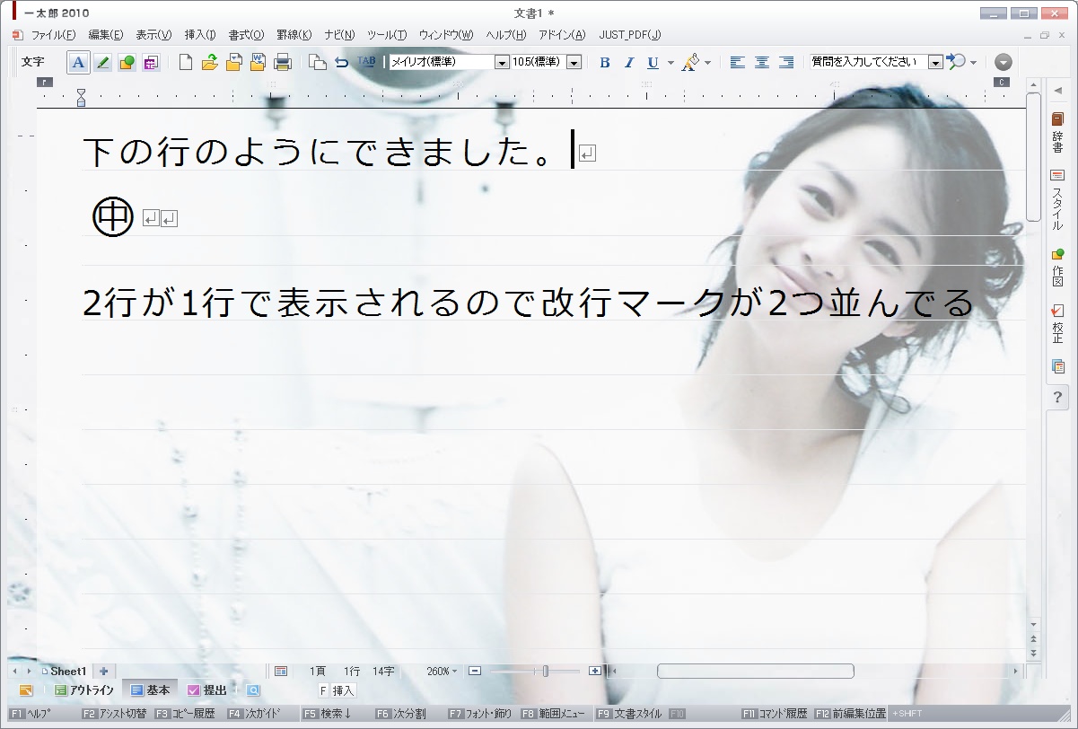
Task: Open the 挿入(I) menu
Action: [x=199, y=35]
